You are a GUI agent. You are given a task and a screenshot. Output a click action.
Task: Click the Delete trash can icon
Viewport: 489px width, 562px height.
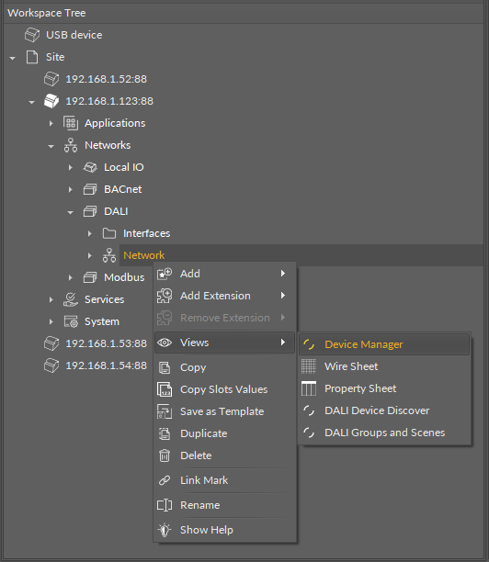165,455
